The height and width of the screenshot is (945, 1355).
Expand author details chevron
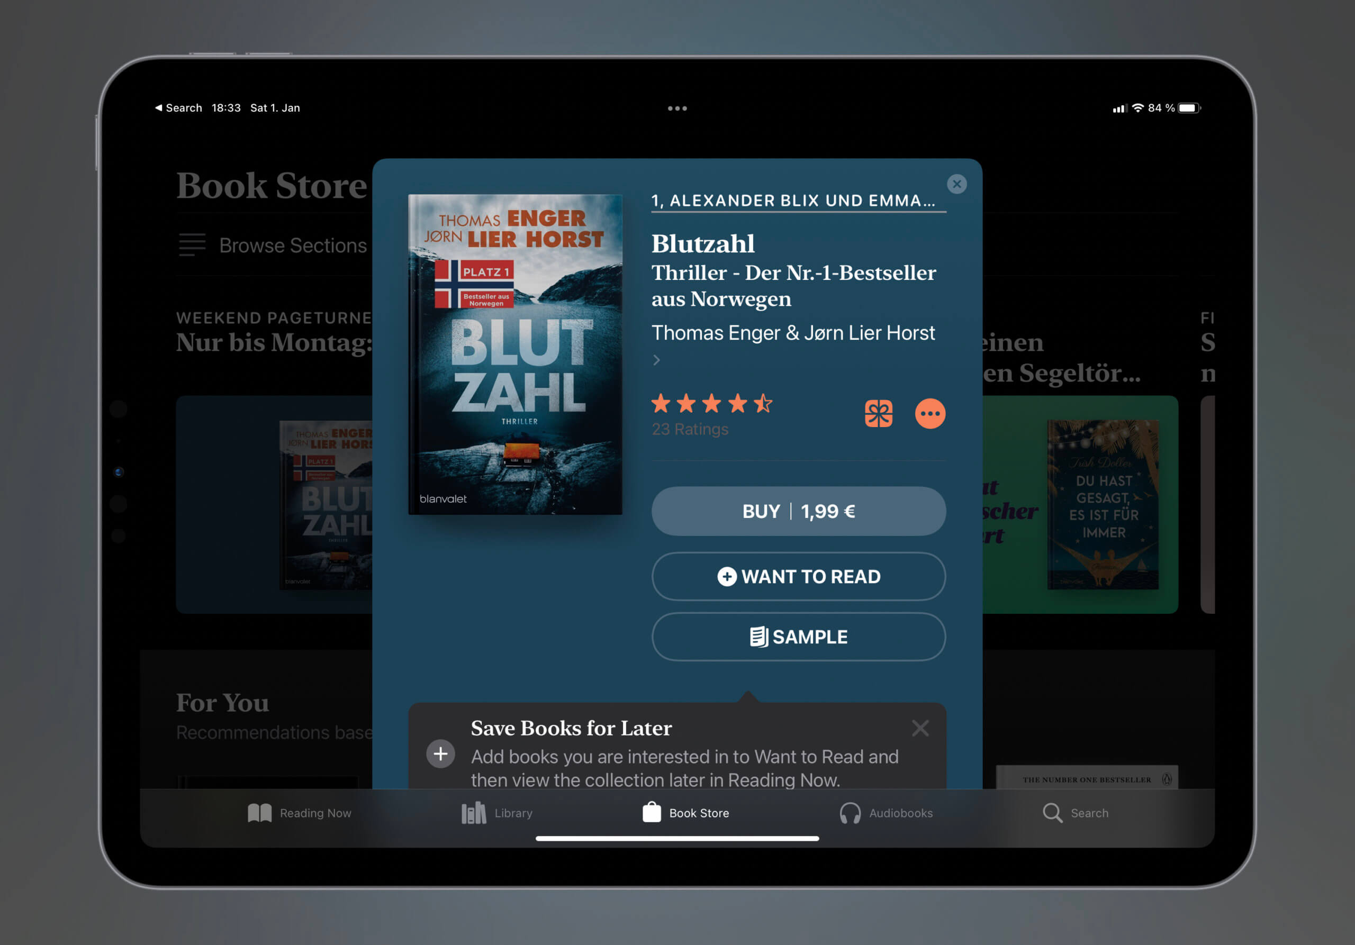(x=656, y=360)
